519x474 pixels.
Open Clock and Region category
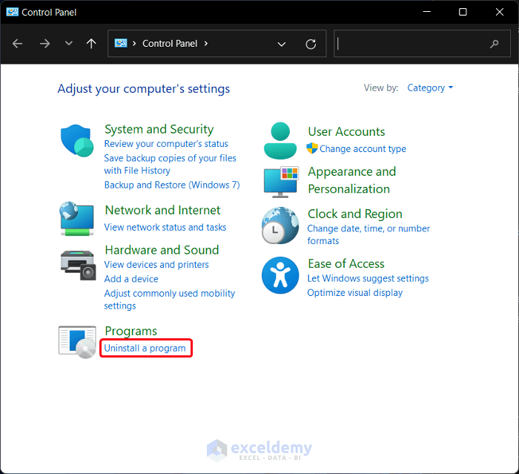click(x=355, y=214)
